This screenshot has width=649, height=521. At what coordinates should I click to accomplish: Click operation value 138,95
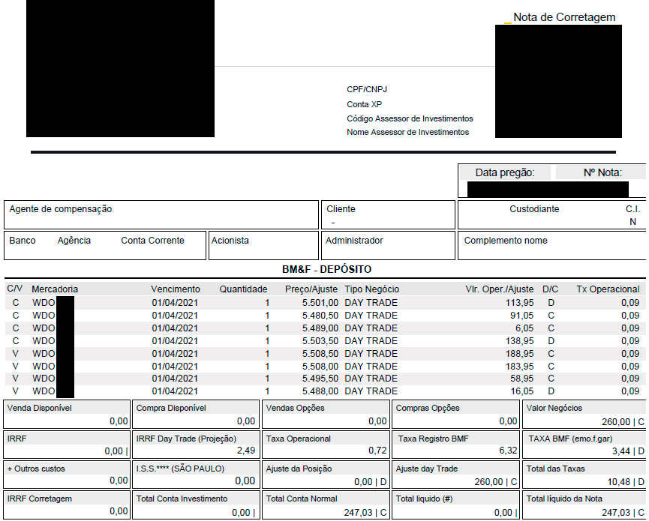pyautogui.click(x=519, y=341)
